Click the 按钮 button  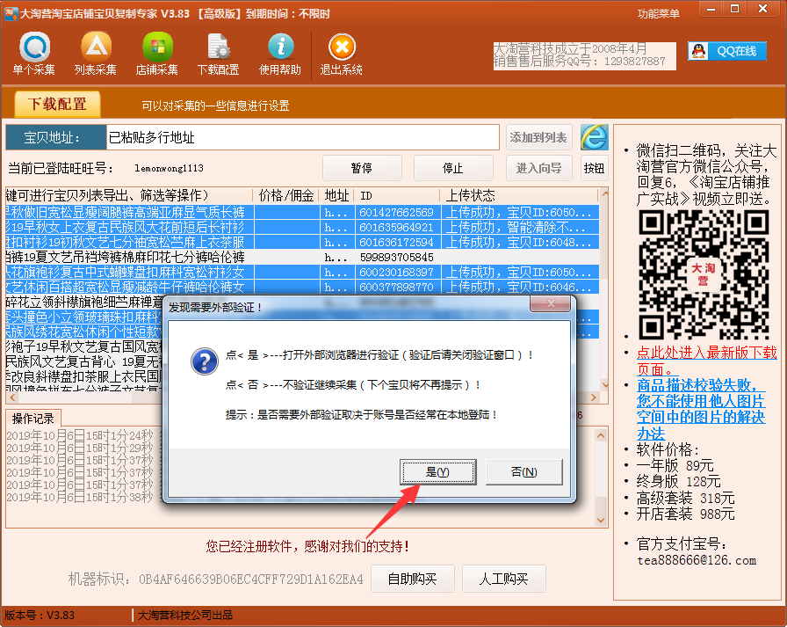595,168
